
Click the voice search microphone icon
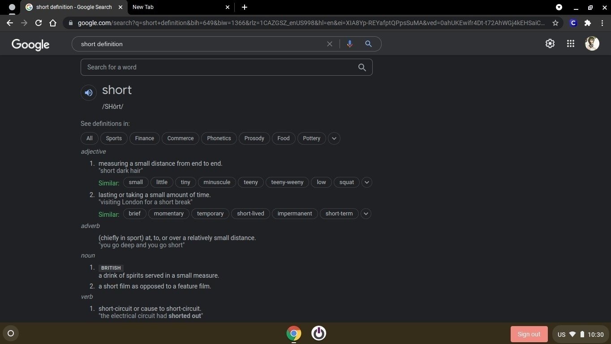click(x=349, y=44)
